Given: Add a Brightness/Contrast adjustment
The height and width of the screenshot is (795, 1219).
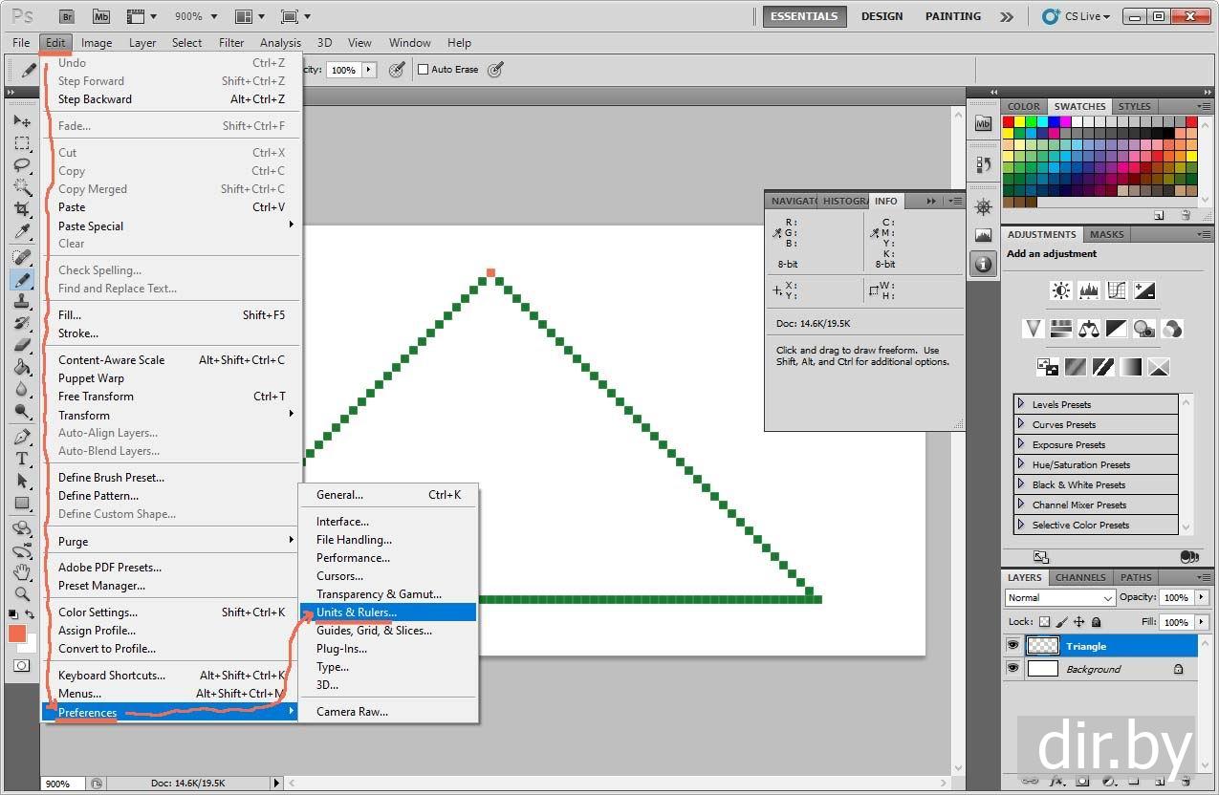Looking at the screenshot, I should tap(1060, 290).
